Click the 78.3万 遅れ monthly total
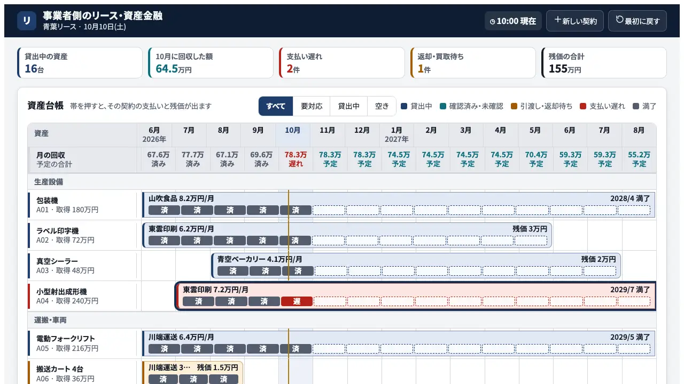 (x=296, y=159)
